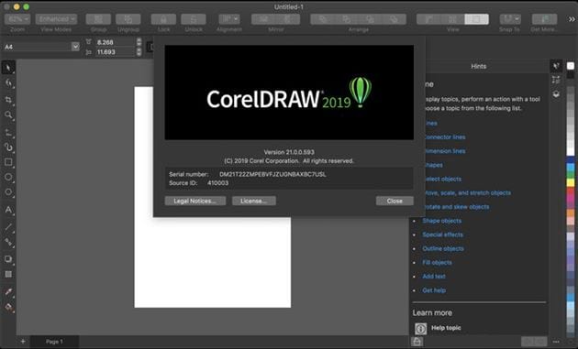Open the Special effects hint link

tap(442, 234)
